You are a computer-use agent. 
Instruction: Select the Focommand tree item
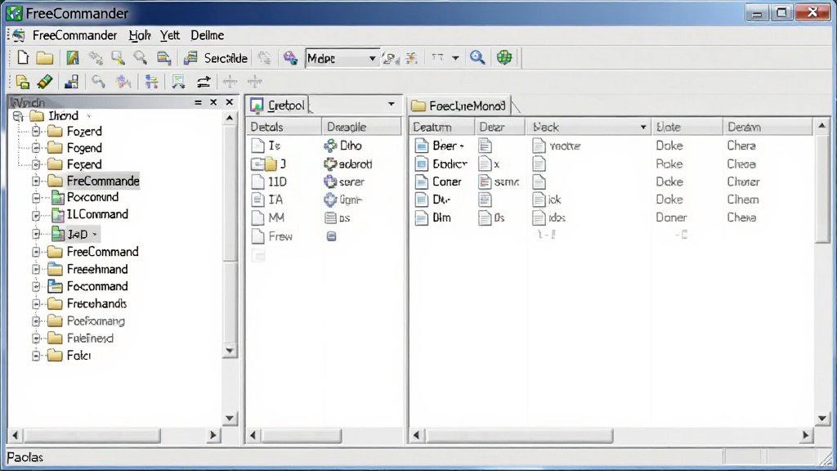(x=97, y=286)
